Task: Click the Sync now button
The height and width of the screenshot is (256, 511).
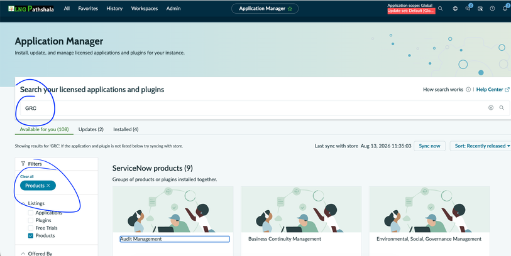Action: tap(429, 146)
